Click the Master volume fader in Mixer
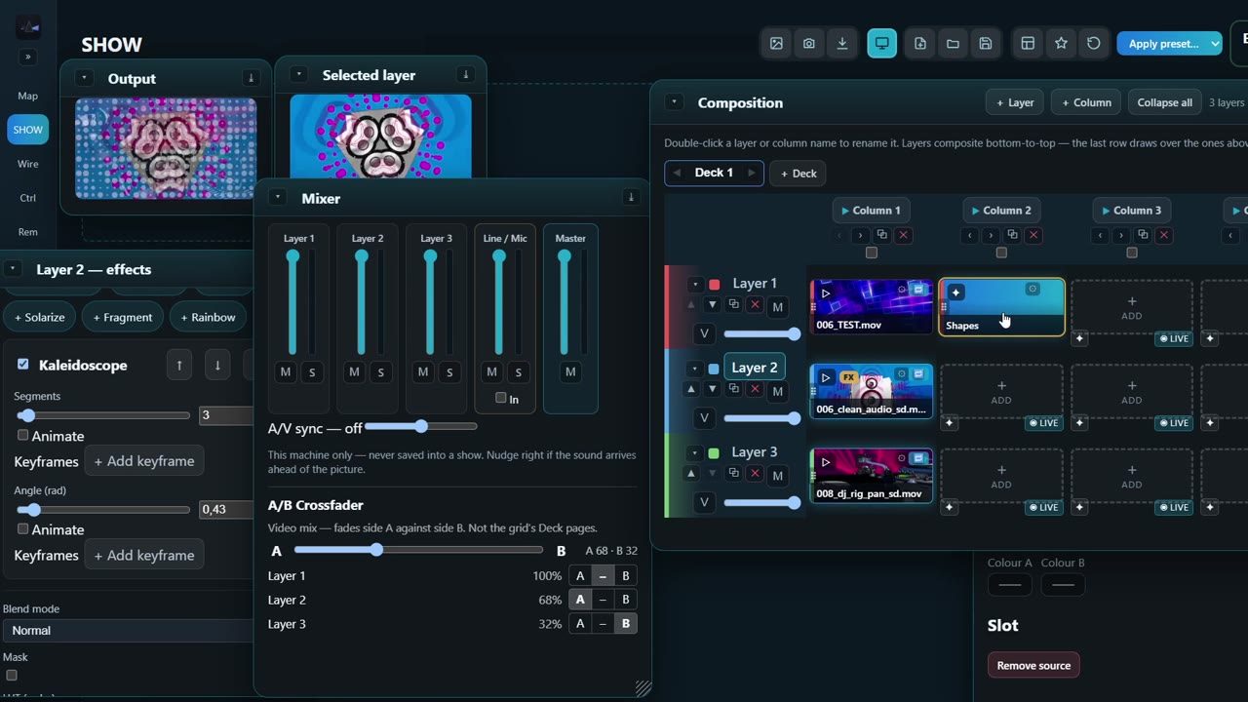The image size is (1248, 702). (x=564, y=302)
